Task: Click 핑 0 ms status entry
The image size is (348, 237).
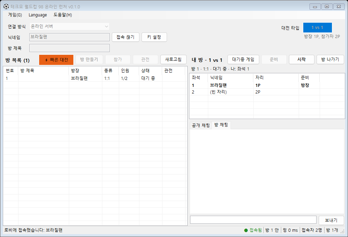Action: pyautogui.click(x=290, y=230)
